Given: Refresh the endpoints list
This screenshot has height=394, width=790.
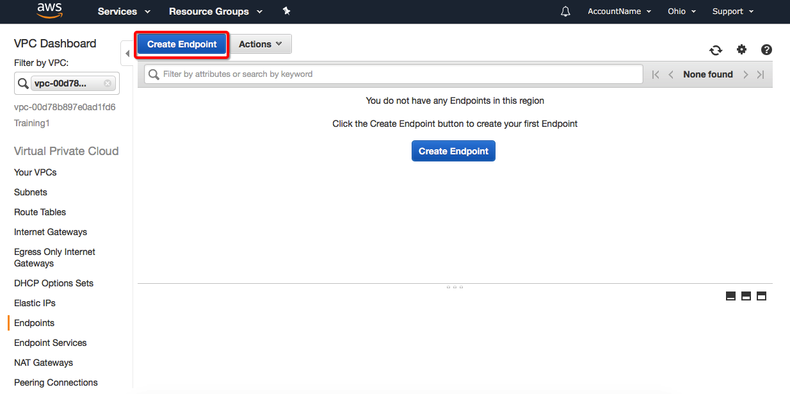Looking at the screenshot, I should [x=716, y=50].
